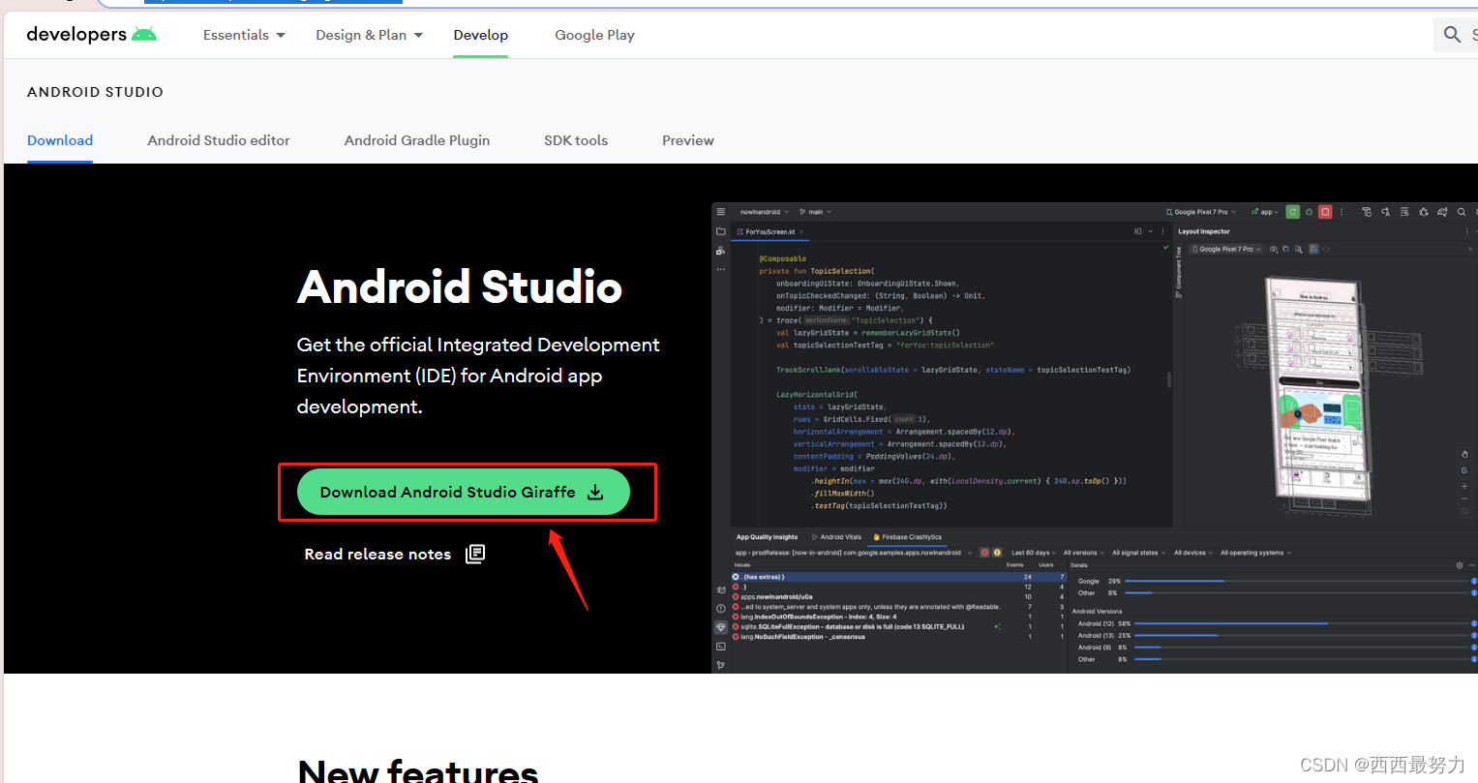This screenshot has width=1478, height=783.
Task: Toggle the red fatal-error filter icon
Action: click(984, 553)
